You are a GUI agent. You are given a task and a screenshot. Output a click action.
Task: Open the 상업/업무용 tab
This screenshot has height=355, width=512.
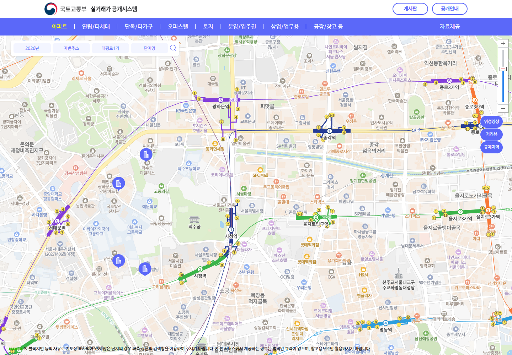coord(285,26)
